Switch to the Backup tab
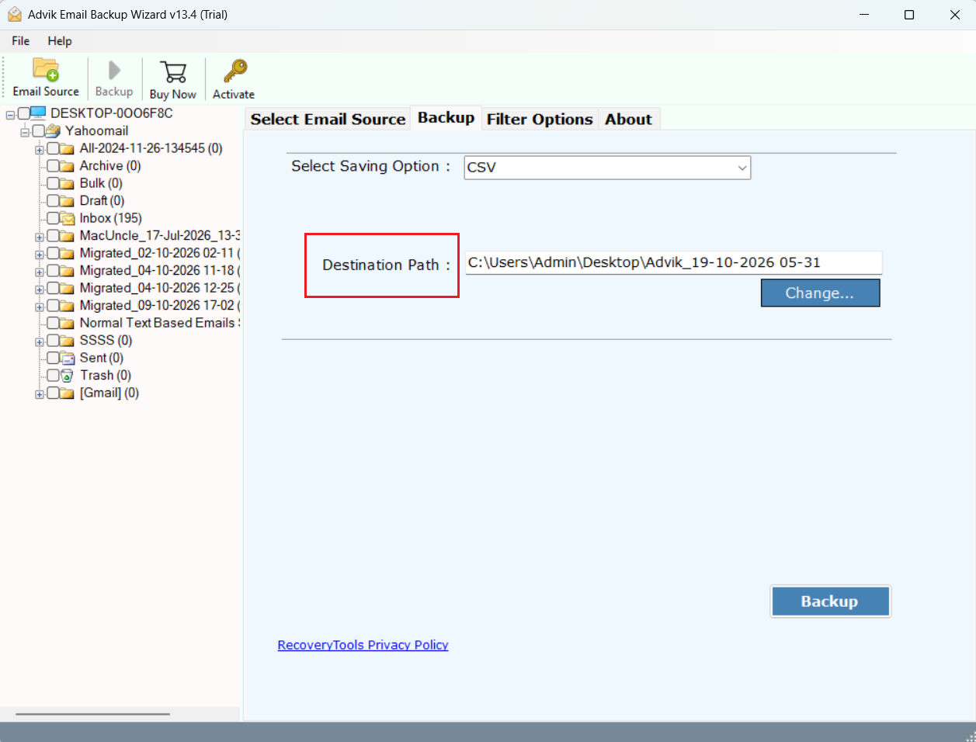This screenshot has width=976, height=742. pyautogui.click(x=446, y=118)
